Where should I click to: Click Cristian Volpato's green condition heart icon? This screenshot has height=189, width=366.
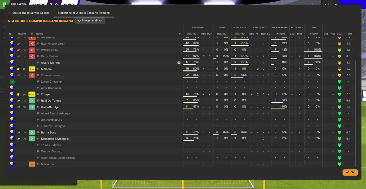339,151
